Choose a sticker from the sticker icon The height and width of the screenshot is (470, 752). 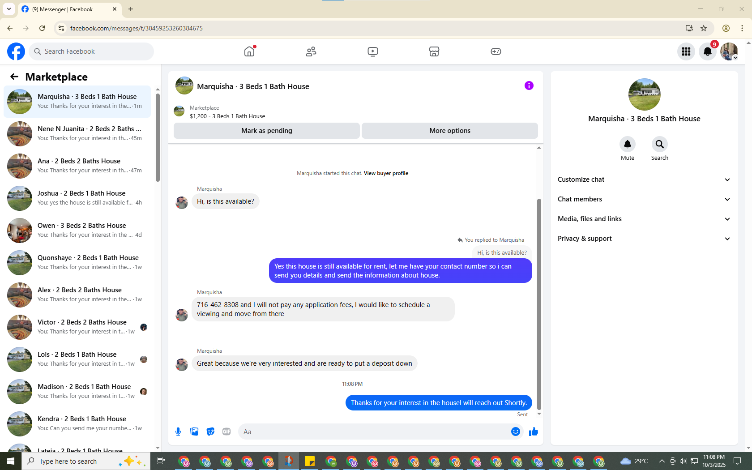click(210, 432)
